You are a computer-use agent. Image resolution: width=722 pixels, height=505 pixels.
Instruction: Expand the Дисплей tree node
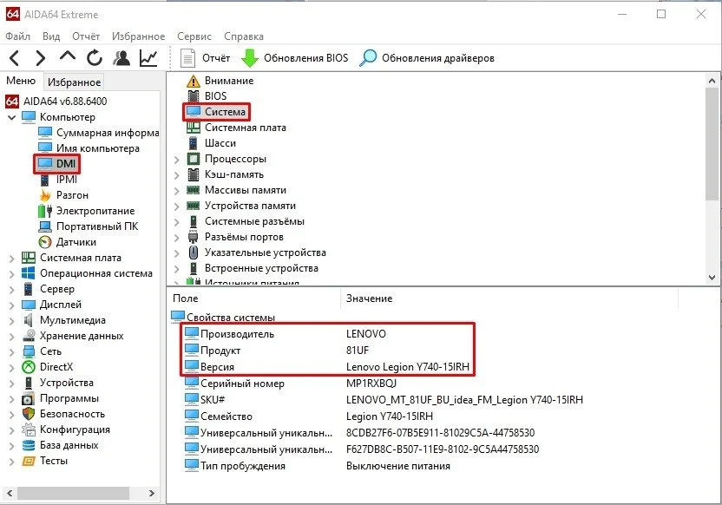(11, 305)
